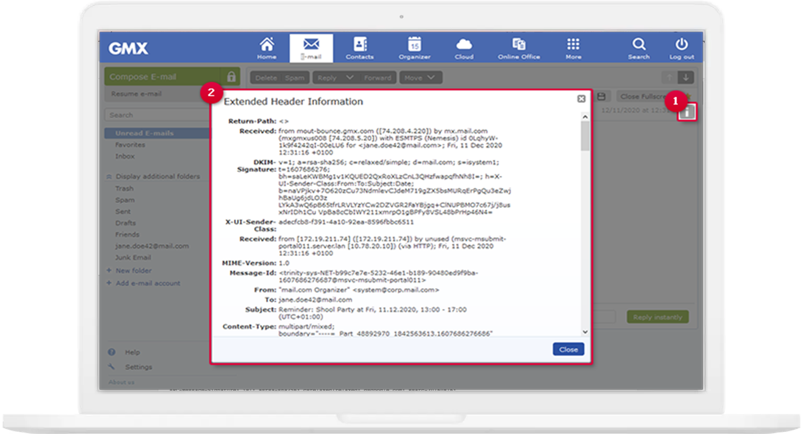
Task: Open the E-mail tab
Action: pyautogui.click(x=311, y=48)
